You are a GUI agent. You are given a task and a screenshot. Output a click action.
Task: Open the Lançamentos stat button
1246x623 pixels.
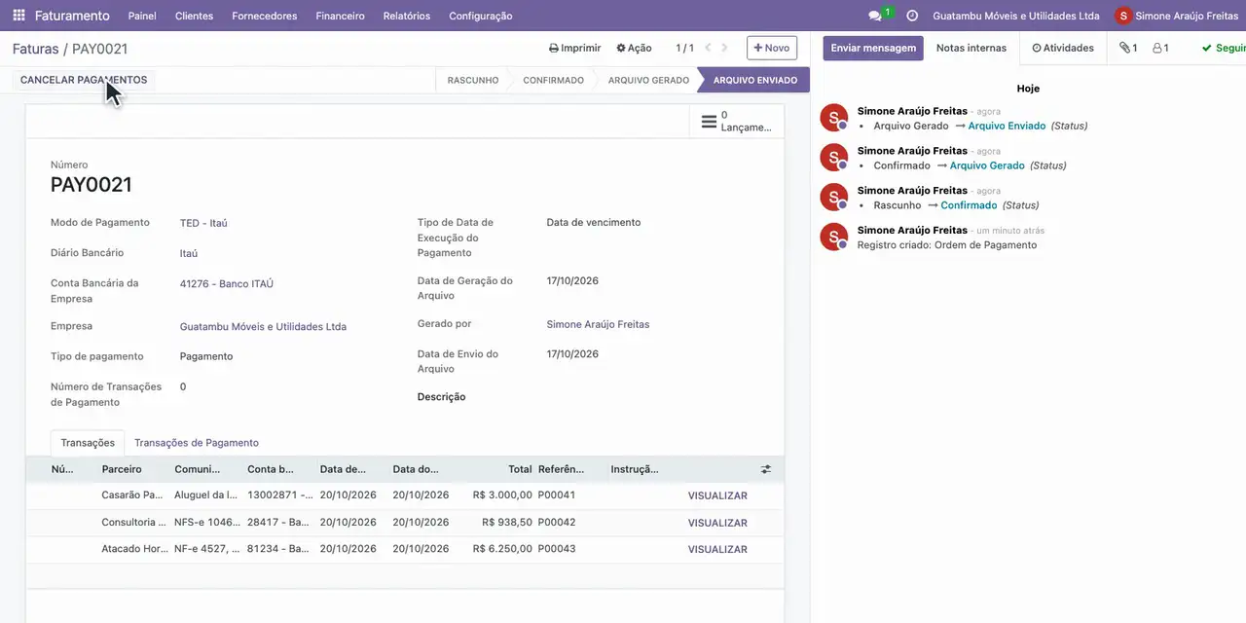click(737, 121)
